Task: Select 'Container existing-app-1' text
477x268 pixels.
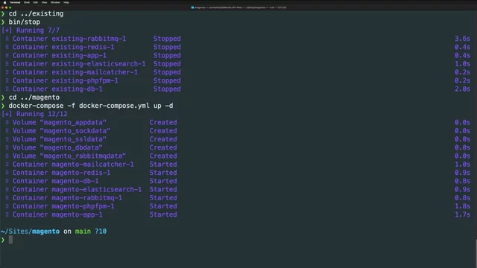Action: pyautogui.click(x=60, y=56)
